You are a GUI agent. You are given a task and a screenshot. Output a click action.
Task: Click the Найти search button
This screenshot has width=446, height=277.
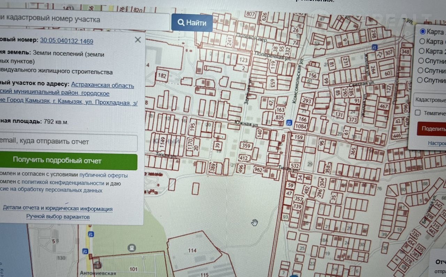(x=192, y=23)
